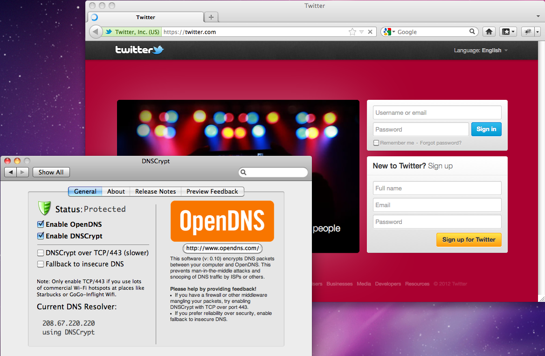Click the Twitter logo in the header

[x=139, y=50]
